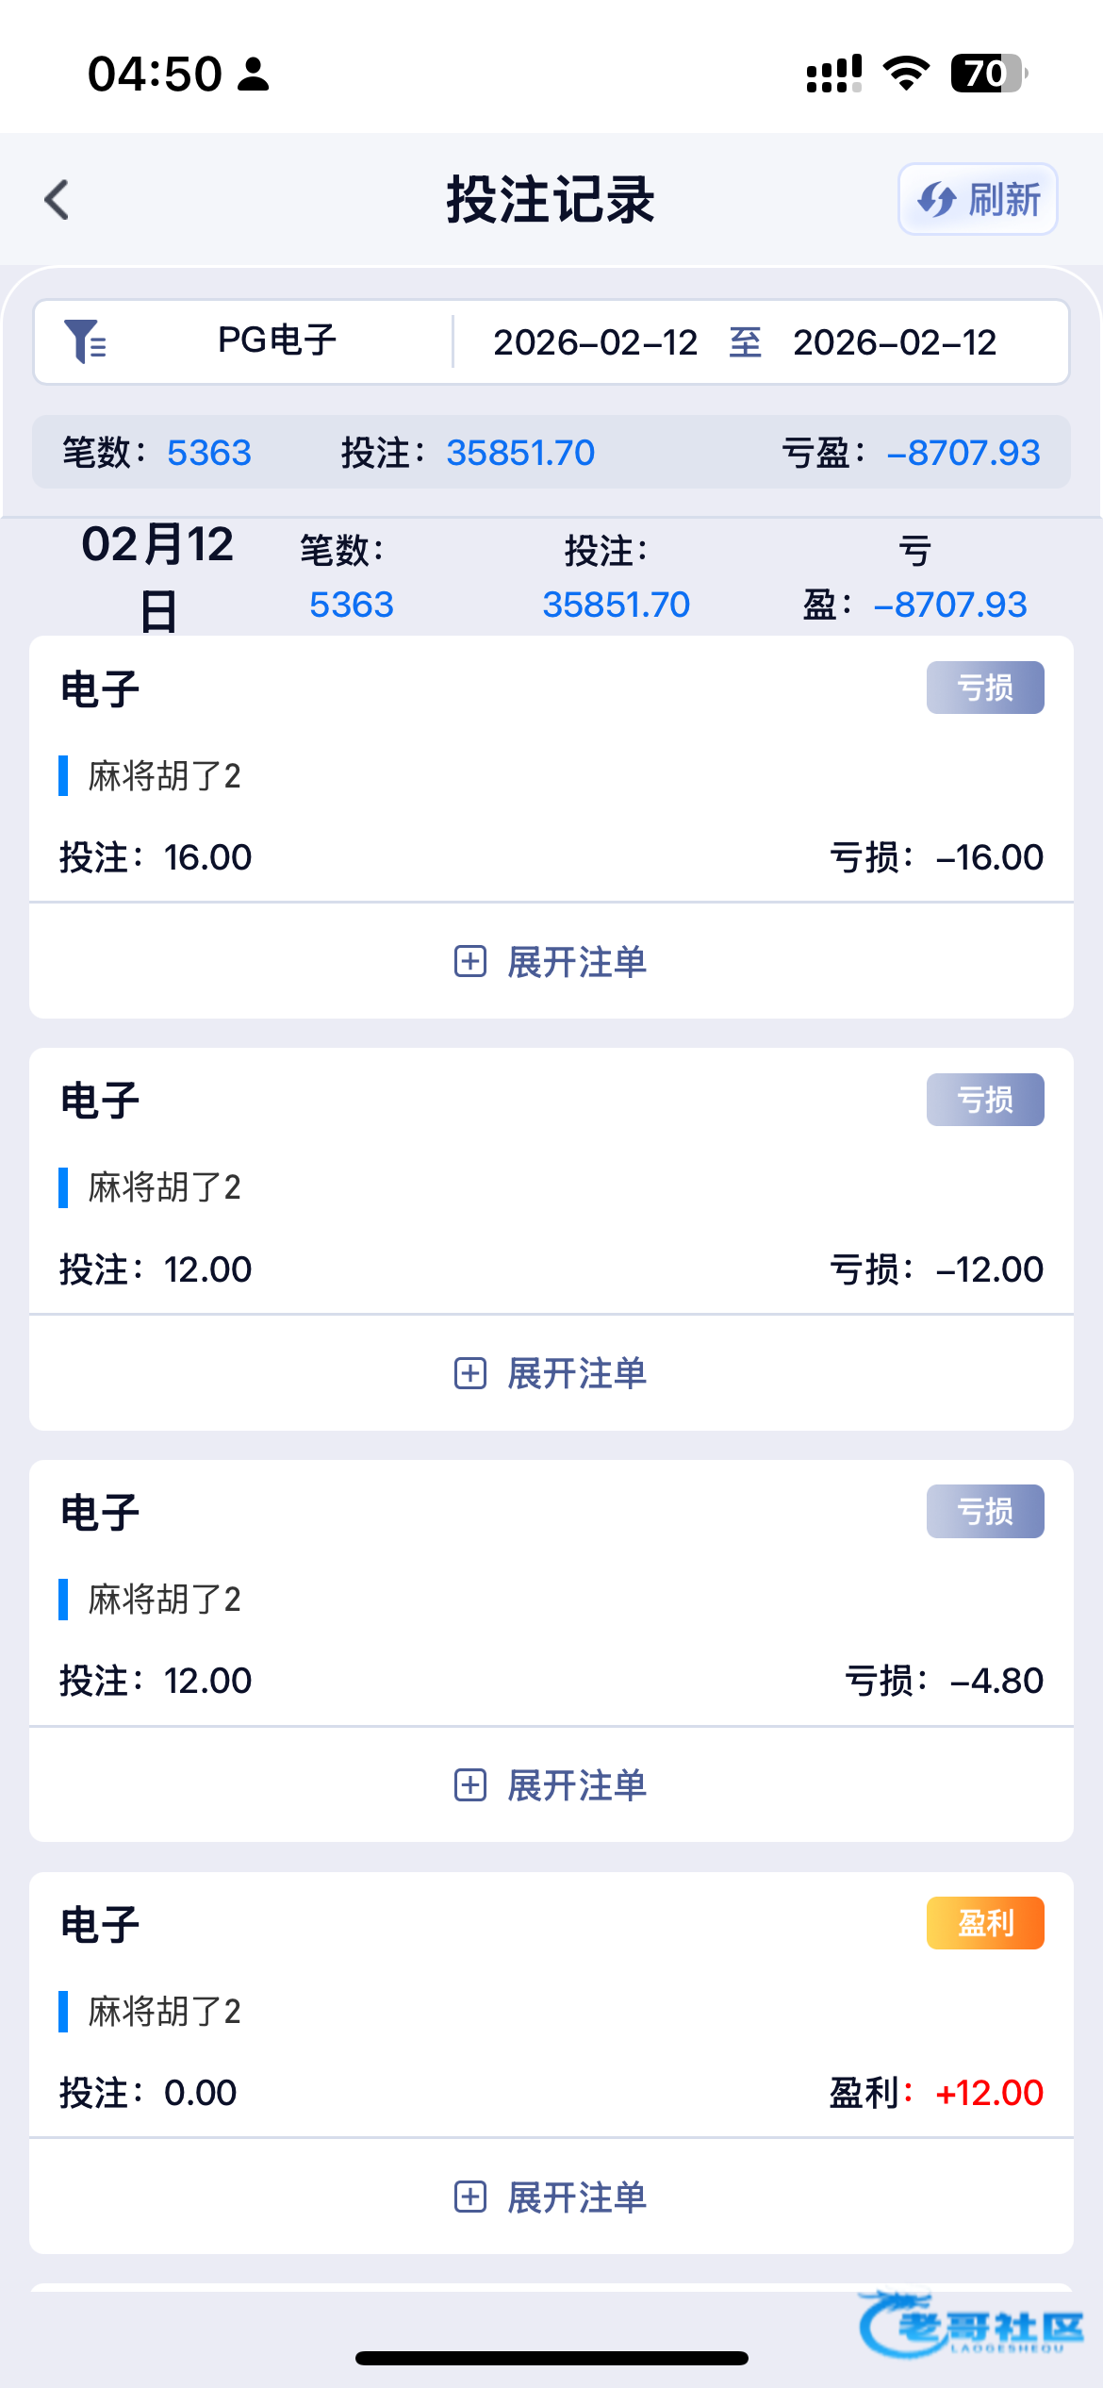The image size is (1103, 2388).
Task: Expand bet slip for -4.80 loss record
Action: (551, 1785)
